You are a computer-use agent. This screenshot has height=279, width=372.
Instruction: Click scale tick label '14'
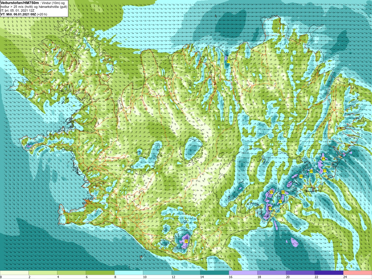[x=202, y=277]
